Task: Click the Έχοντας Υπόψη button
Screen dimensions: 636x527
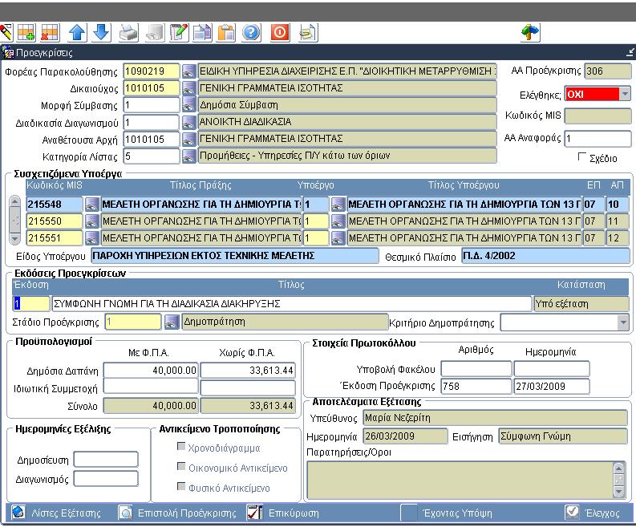Action: (x=447, y=513)
